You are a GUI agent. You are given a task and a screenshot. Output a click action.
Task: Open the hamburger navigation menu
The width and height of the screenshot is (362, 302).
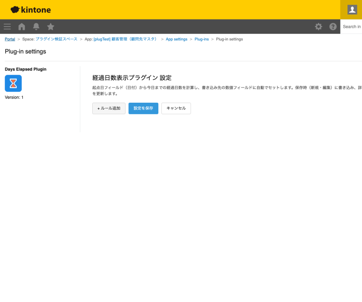7,27
